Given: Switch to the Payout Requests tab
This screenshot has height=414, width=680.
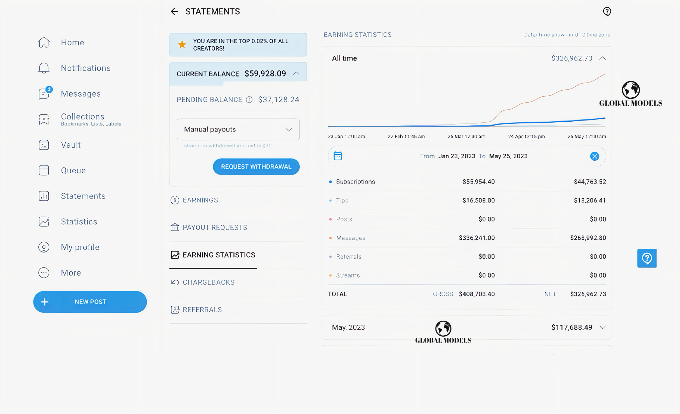Looking at the screenshot, I should pyautogui.click(x=215, y=227).
